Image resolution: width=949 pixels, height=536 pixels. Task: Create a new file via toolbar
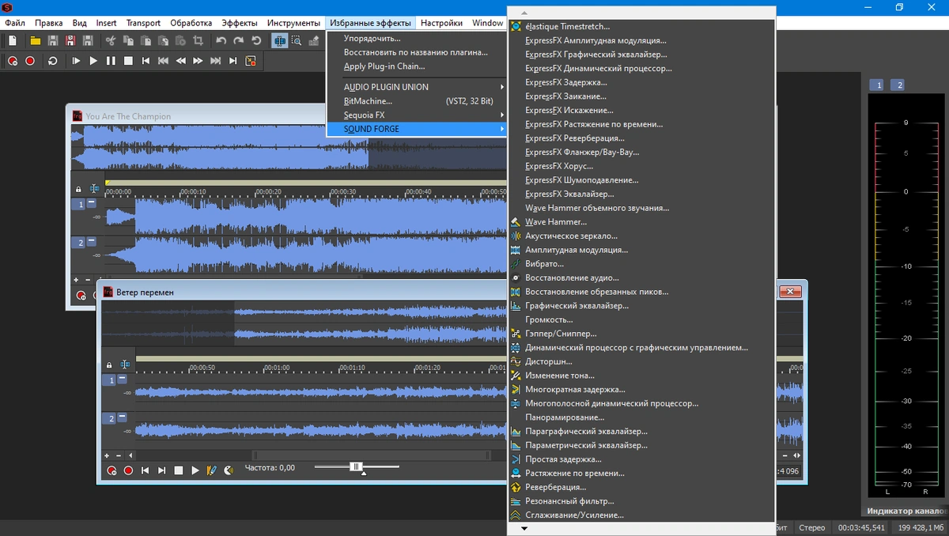(13, 40)
